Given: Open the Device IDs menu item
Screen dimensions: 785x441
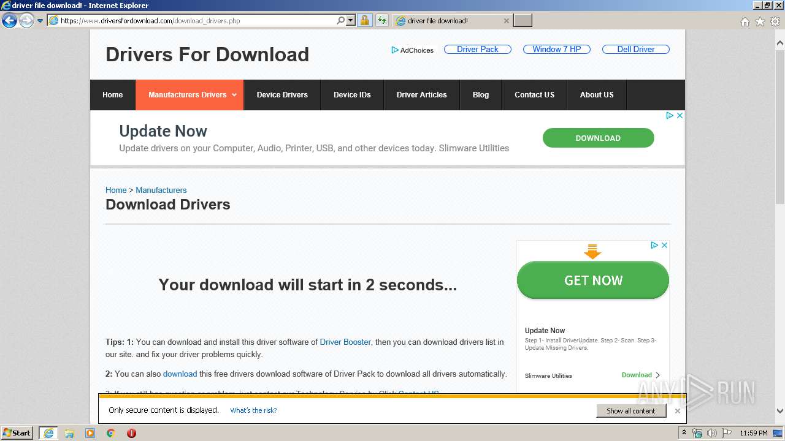Looking at the screenshot, I should (352, 95).
